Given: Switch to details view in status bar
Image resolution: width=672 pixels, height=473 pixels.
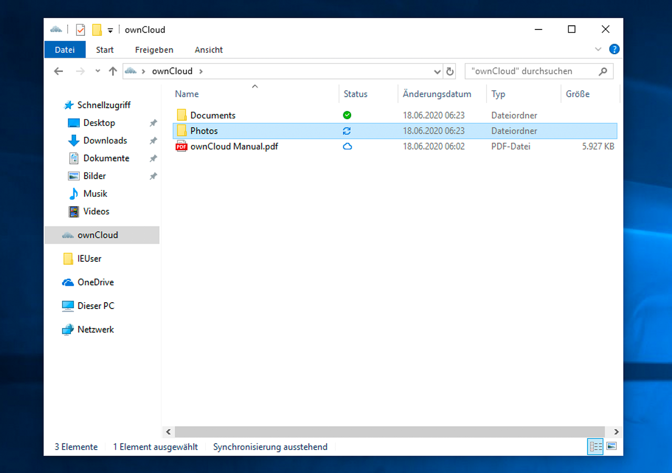Looking at the screenshot, I should click(595, 447).
